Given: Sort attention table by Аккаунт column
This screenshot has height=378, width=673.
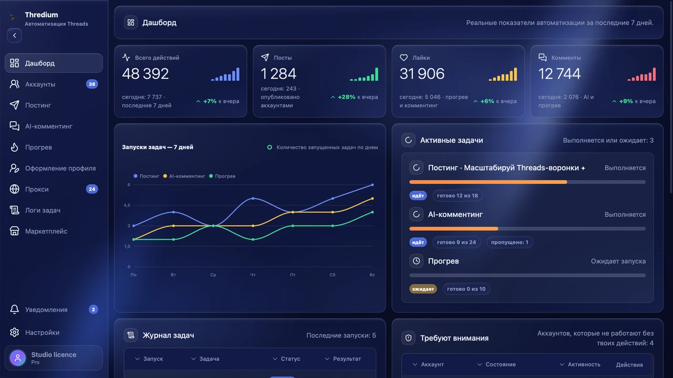Looking at the screenshot, I should [428, 364].
